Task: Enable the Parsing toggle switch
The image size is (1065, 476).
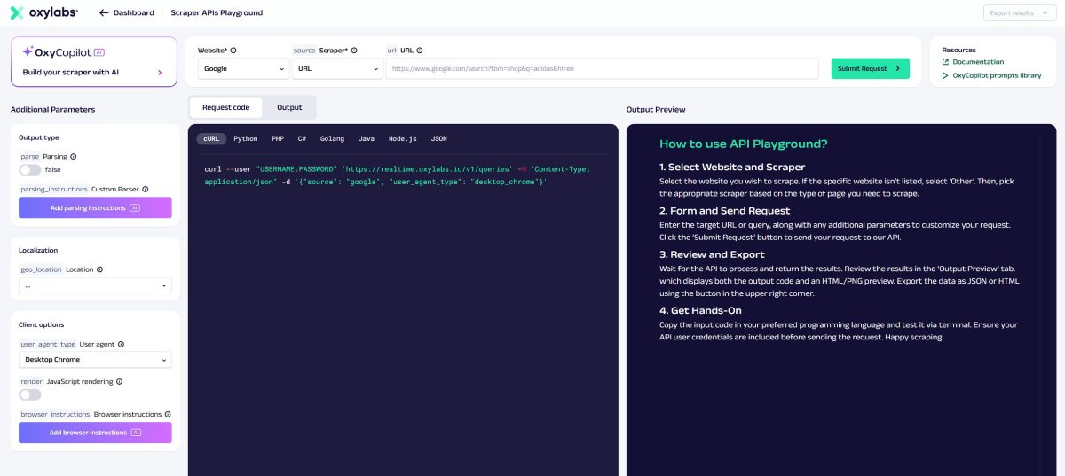Action: [30, 169]
